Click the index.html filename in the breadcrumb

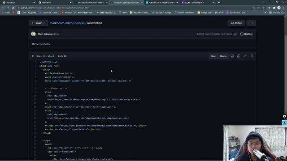pos(95,23)
